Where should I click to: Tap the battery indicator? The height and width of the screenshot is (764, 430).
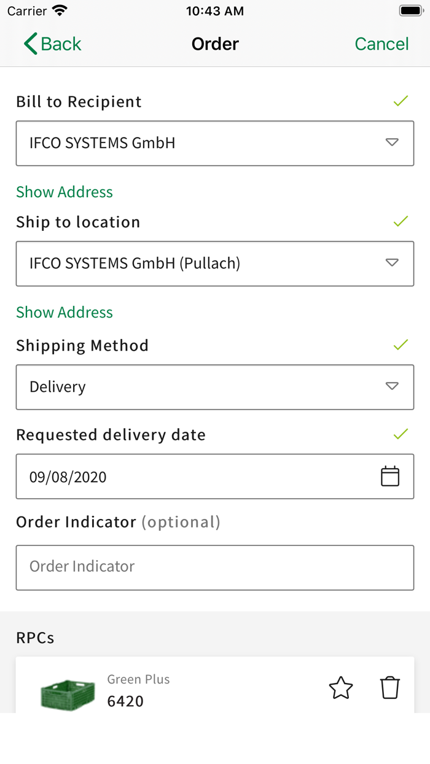click(x=410, y=10)
